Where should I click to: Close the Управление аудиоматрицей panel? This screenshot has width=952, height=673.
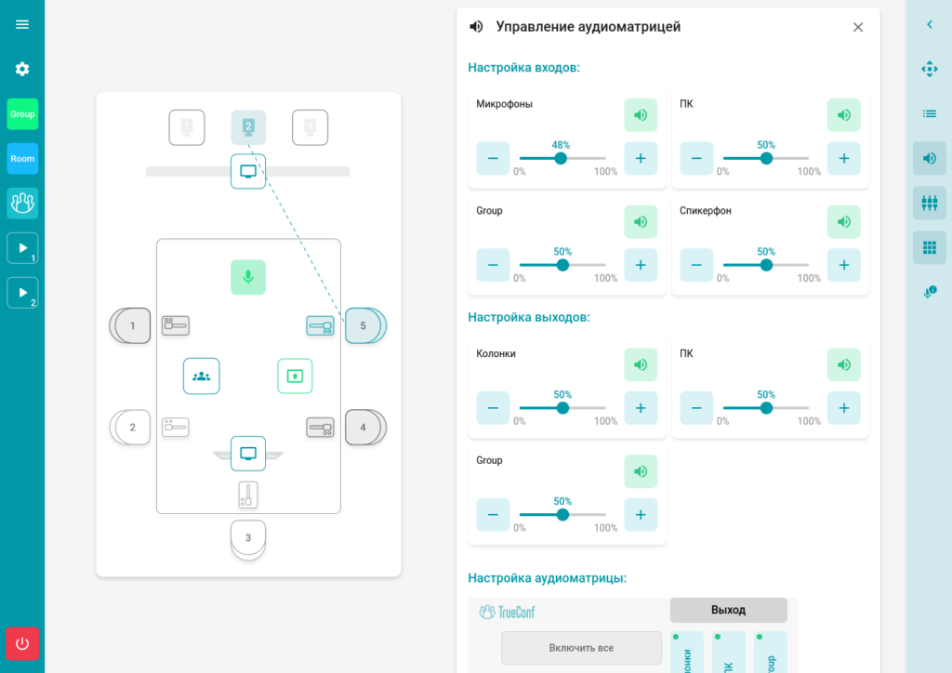[857, 27]
